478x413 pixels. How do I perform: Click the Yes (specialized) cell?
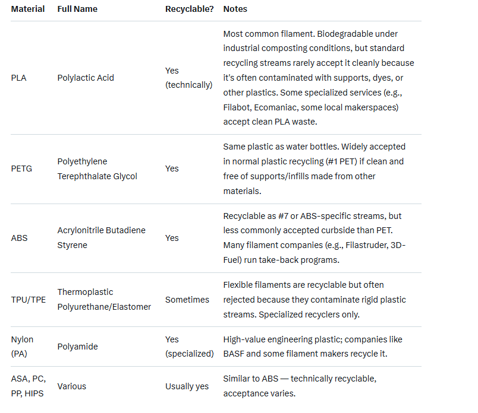(x=189, y=347)
